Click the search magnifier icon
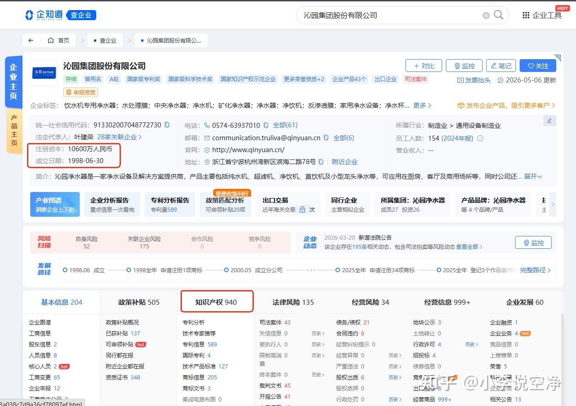The height and width of the screenshot is (406, 576). (499, 15)
